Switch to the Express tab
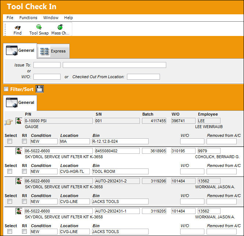The height and width of the screenshot is (236, 244). point(53,51)
